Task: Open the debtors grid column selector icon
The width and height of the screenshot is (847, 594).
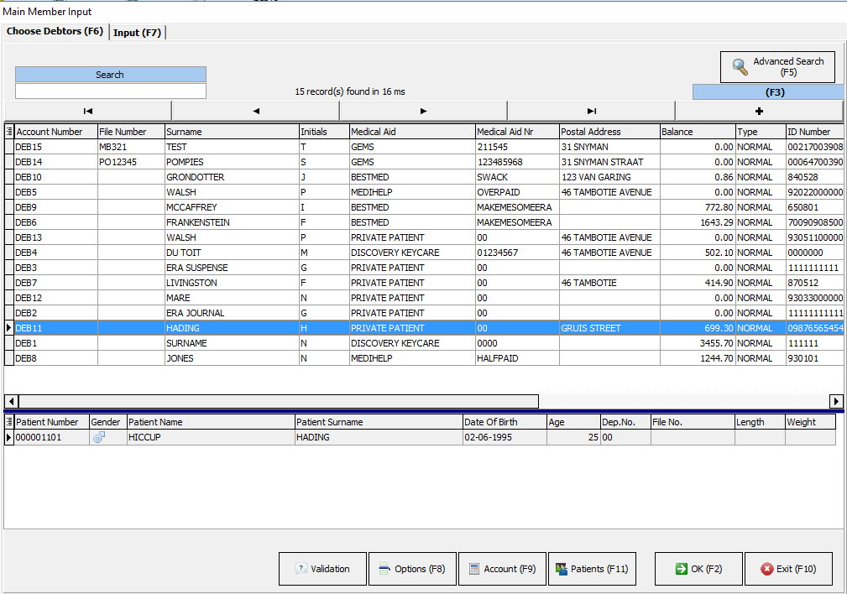Action: (9, 132)
